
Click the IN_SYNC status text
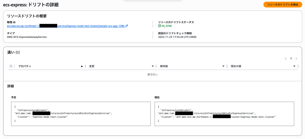click(x=167, y=26)
